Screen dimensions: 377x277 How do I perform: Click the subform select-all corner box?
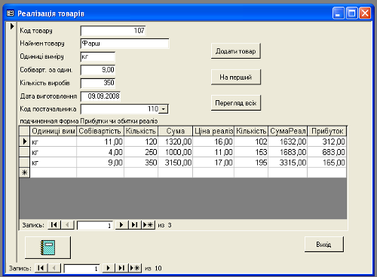click(24, 131)
